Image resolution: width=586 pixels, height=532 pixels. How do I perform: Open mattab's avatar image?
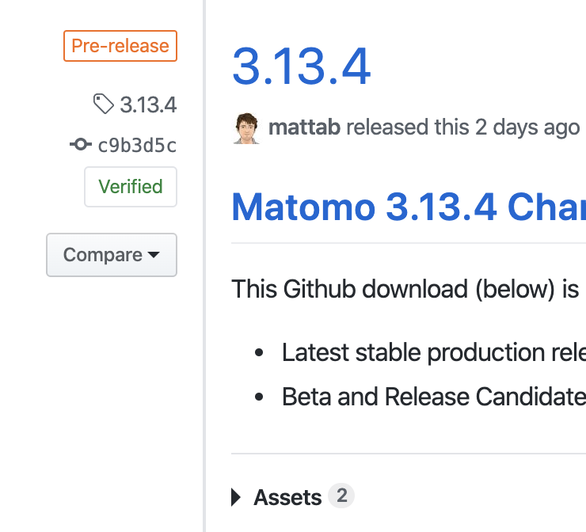point(246,128)
